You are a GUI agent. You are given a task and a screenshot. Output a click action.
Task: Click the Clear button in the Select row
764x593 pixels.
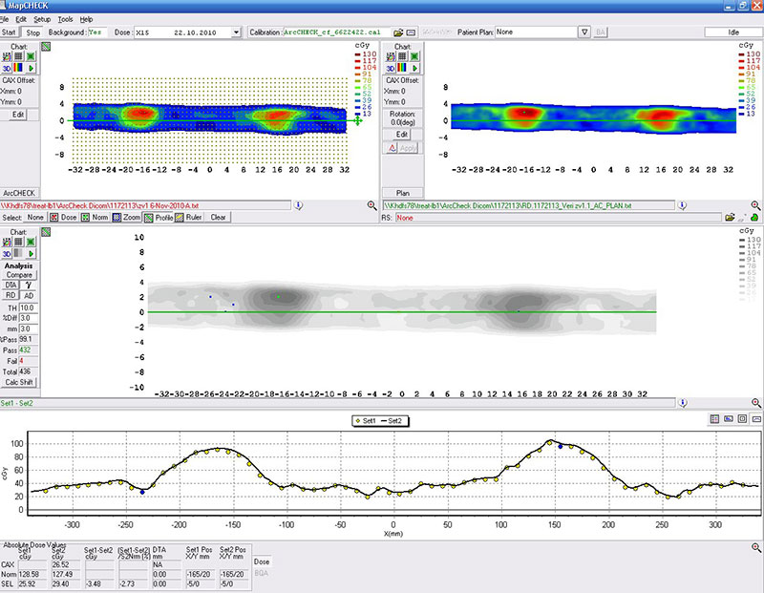218,218
